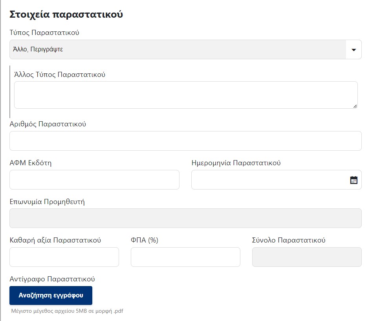Click the Στοιχεία παραστατικού heading
The width and height of the screenshot is (370, 321).
coord(66,15)
